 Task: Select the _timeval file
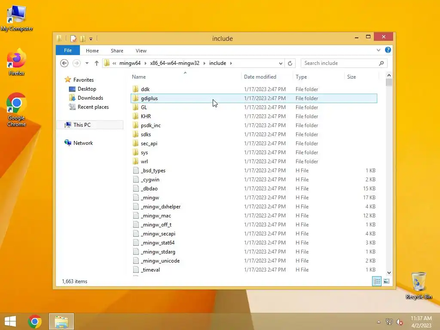pos(254,270)
